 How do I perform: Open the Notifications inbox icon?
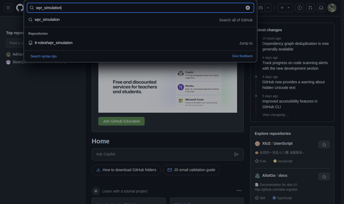click(321, 8)
